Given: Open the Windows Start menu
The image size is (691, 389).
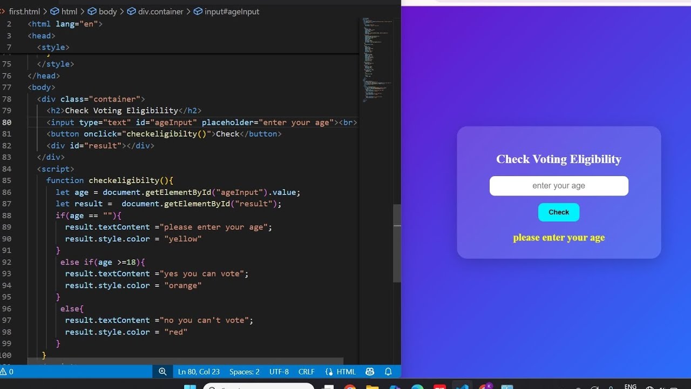Looking at the screenshot, I should [190, 387].
